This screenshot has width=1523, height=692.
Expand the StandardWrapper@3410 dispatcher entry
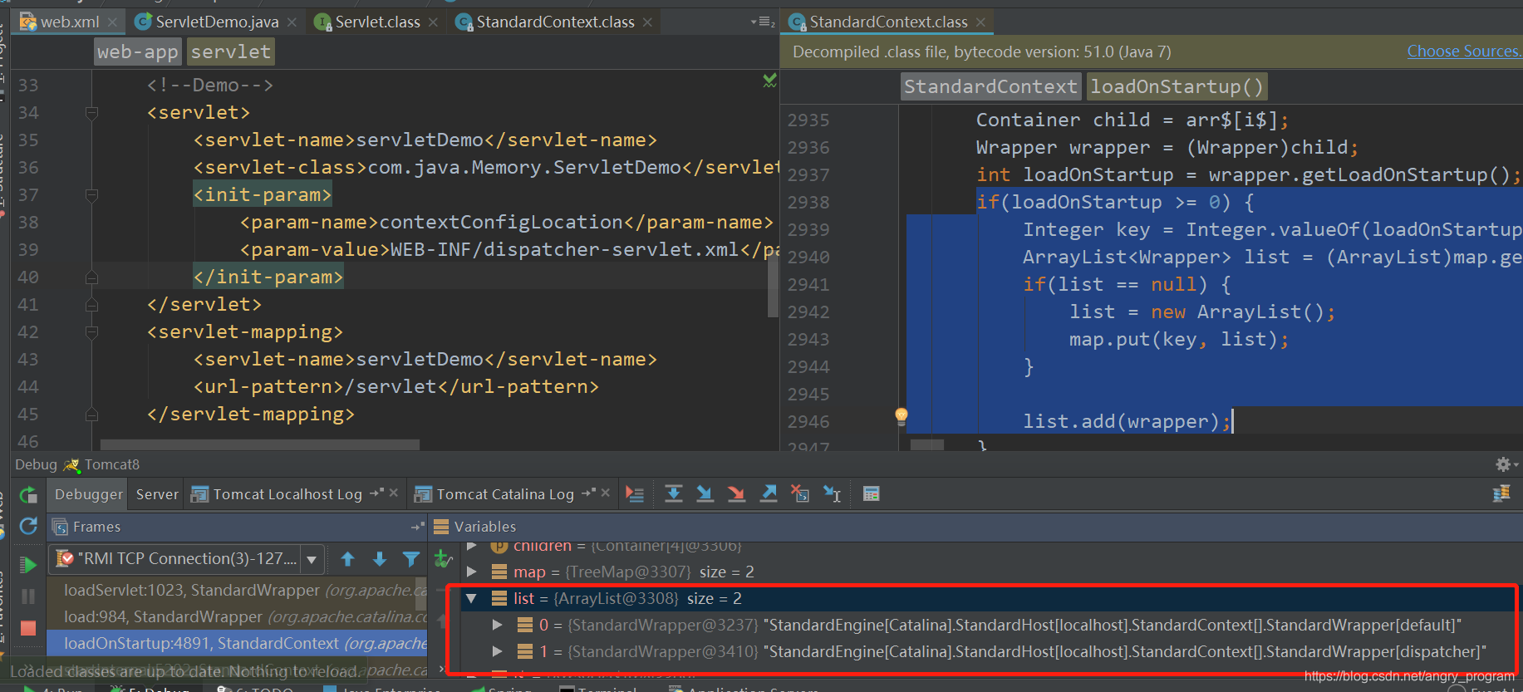(498, 651)
